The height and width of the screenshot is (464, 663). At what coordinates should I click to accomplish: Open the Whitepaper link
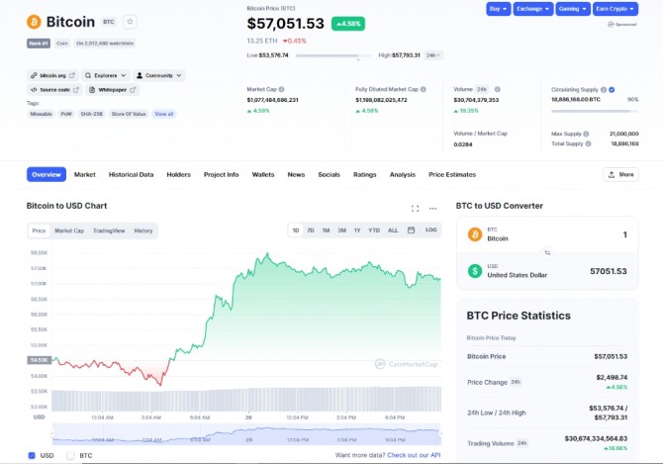coord(113,90)
